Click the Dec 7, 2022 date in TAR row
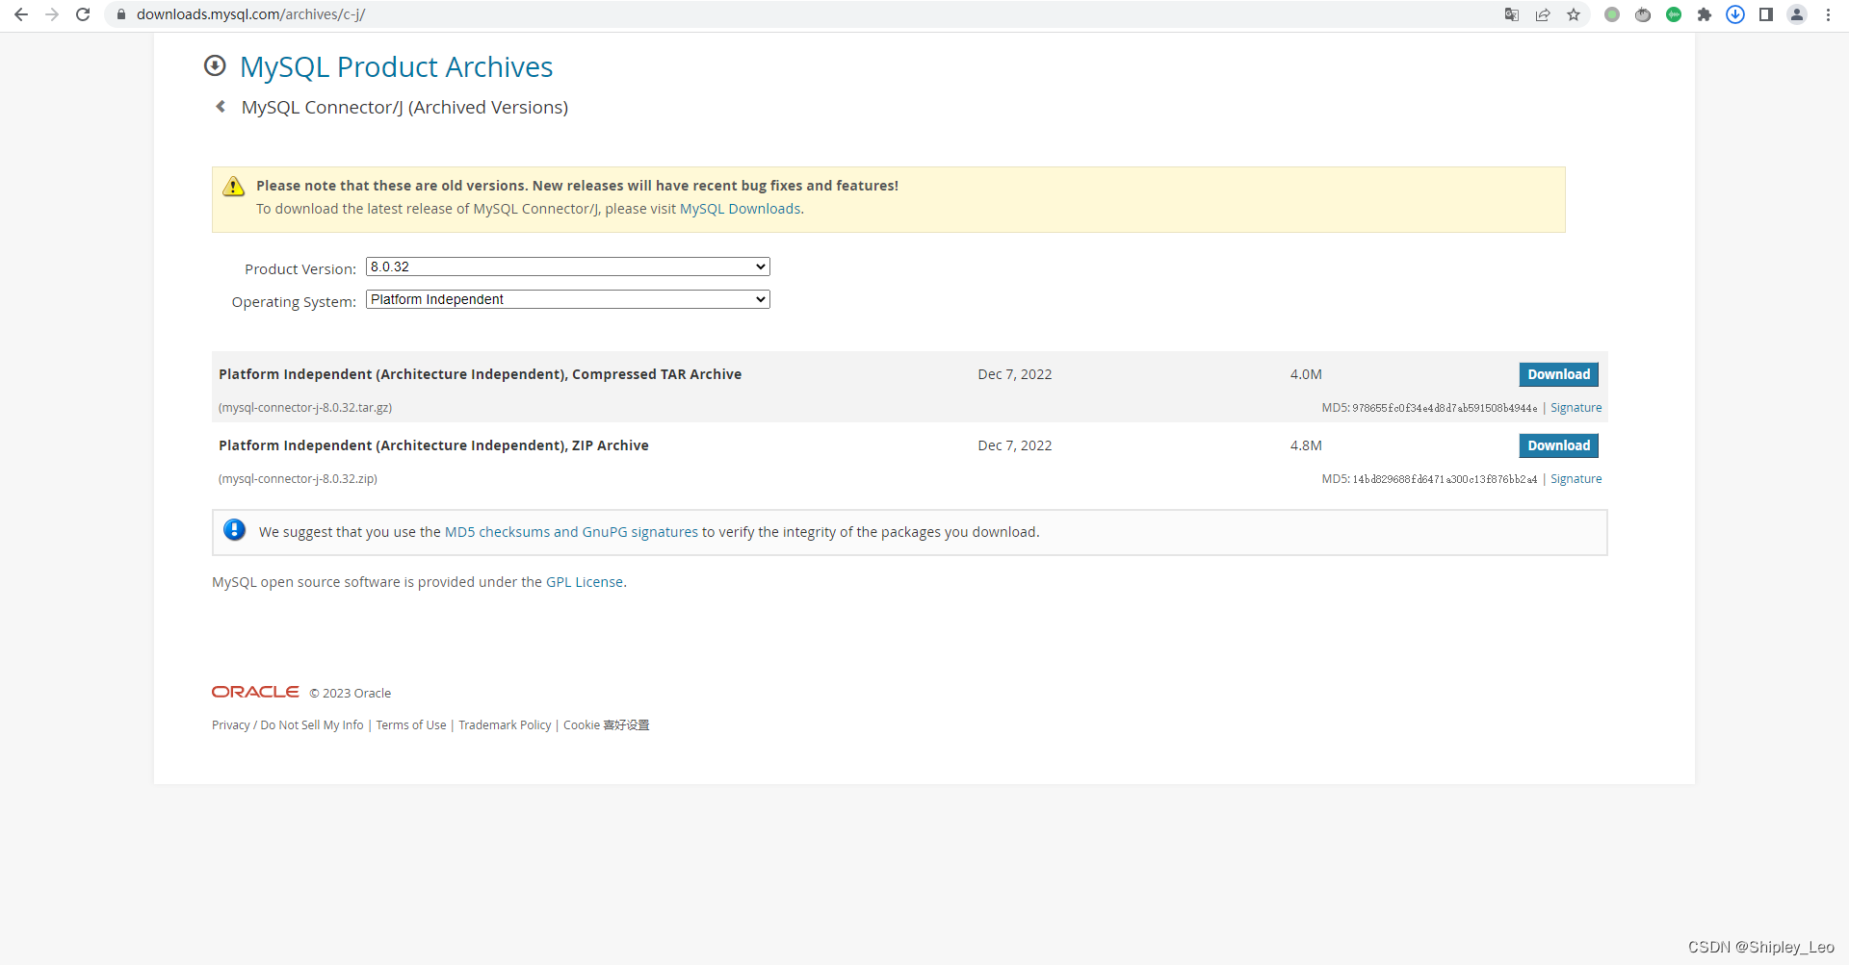Viewport: 1849px width, 965px height. click(x=1015, y=374)
